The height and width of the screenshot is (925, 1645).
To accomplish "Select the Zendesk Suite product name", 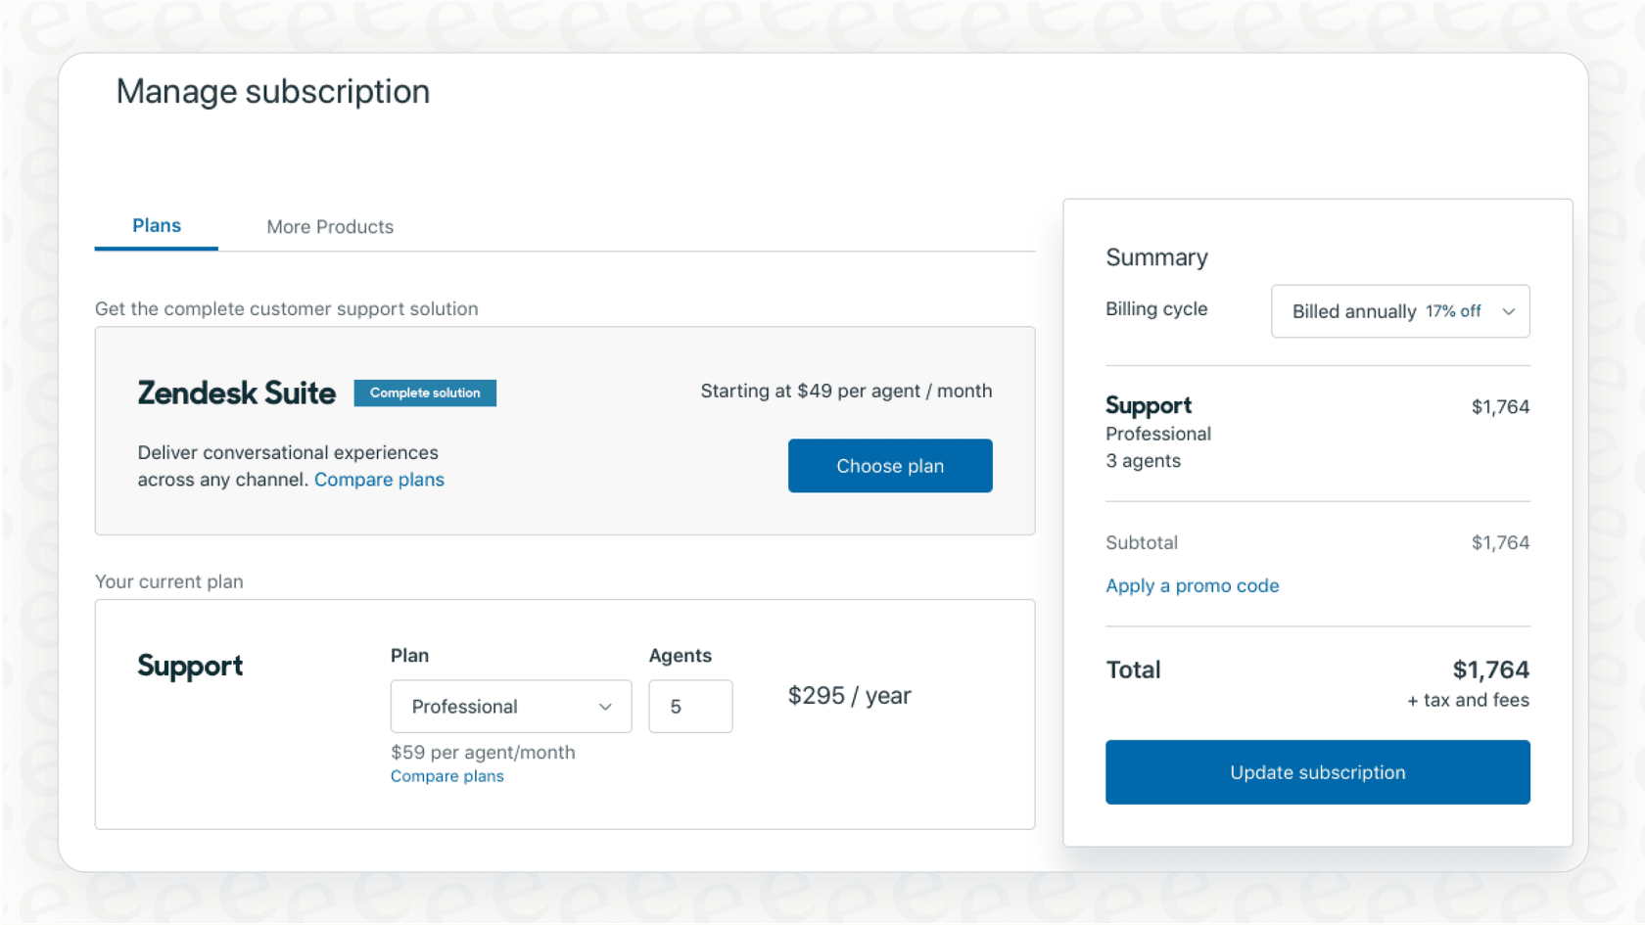I will pos(237,393).
